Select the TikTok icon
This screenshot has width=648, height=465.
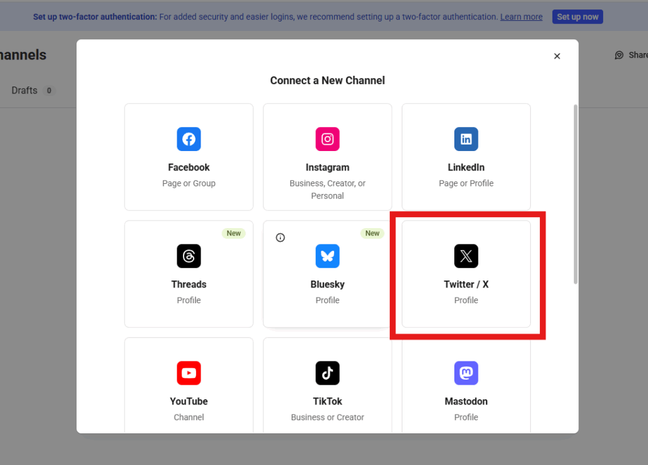(x=327, y=373)
